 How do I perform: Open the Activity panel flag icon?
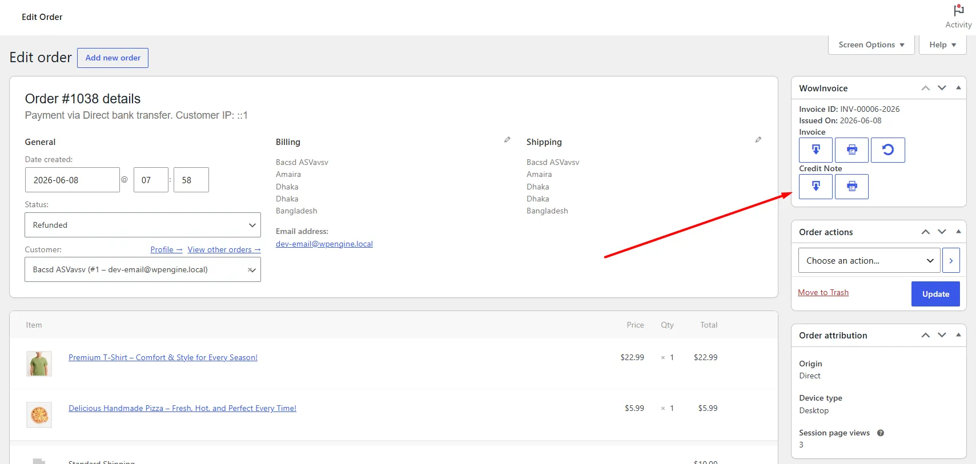pos(958,10)
